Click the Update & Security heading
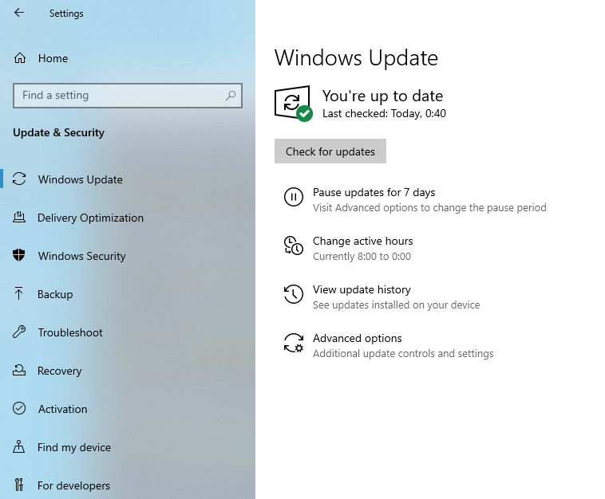The width and height of the screenshot is (605, 499). [x=58, y=132]
